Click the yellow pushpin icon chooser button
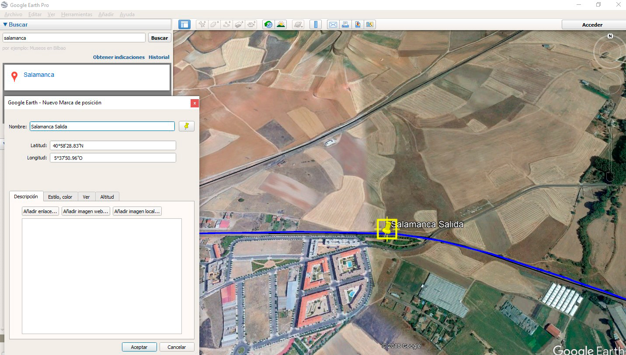This screenshot has height=355, width=626. coord(187,126)
